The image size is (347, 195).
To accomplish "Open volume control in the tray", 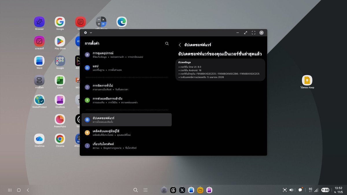I will [x=291, y=190].
